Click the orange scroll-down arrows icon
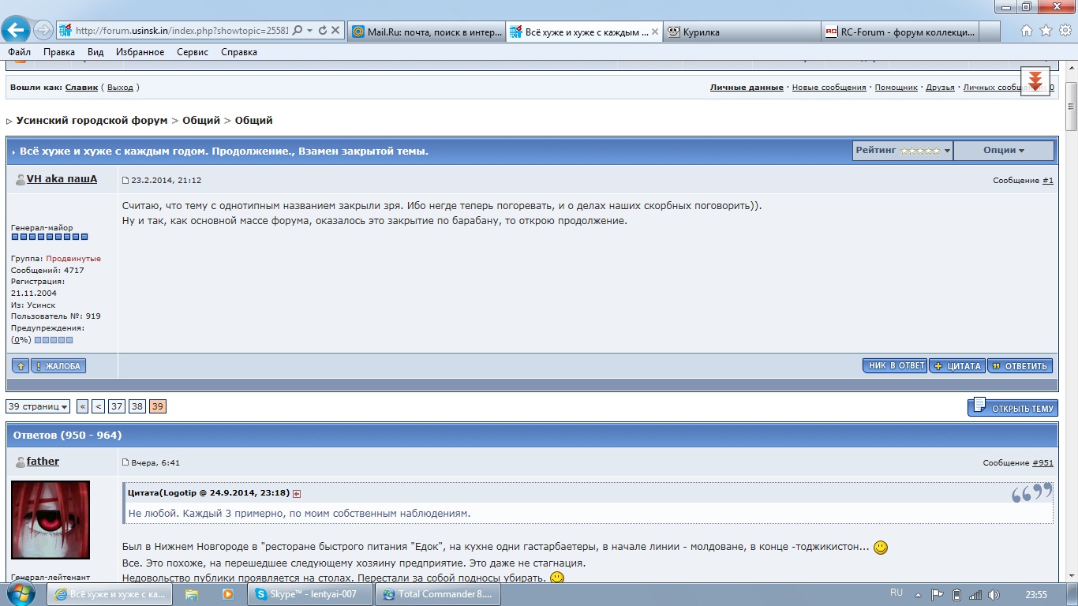The width and height of the screenshot is (1078, 606). click(1035, 80)
